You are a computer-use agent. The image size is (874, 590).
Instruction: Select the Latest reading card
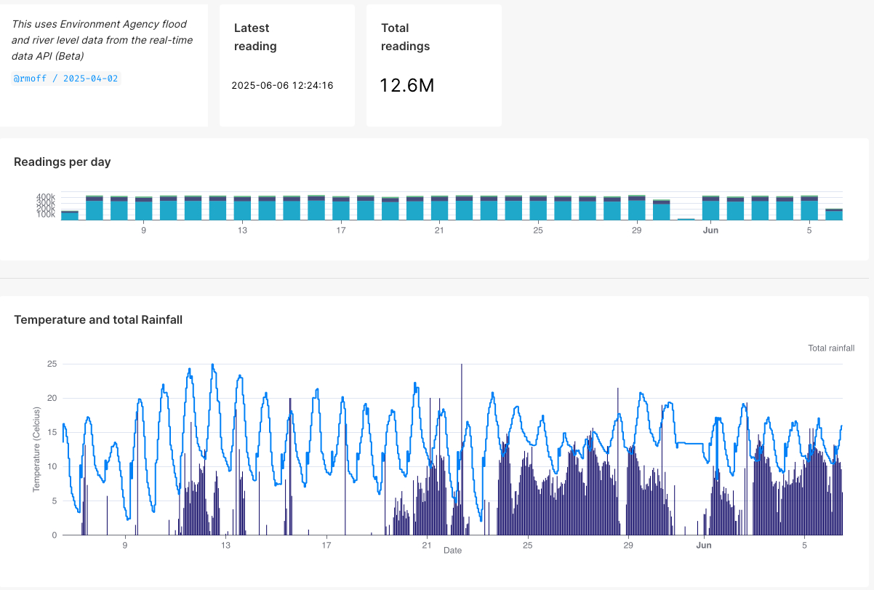[286, 65]
